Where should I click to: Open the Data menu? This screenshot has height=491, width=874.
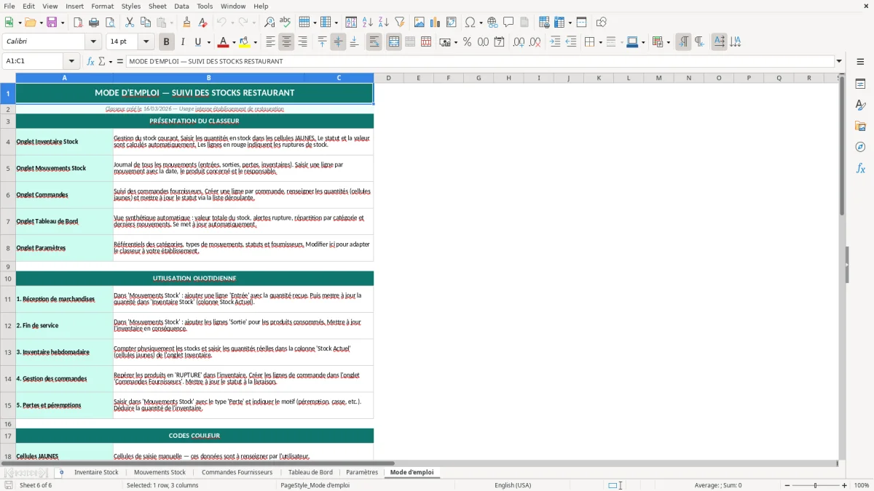tap(182, 6)
